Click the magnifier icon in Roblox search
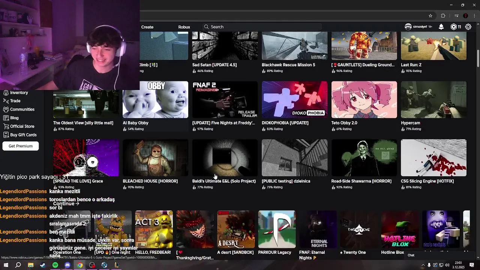Image resolution: width=480 pixels, height=270 pixels. [x=206, y=27]
